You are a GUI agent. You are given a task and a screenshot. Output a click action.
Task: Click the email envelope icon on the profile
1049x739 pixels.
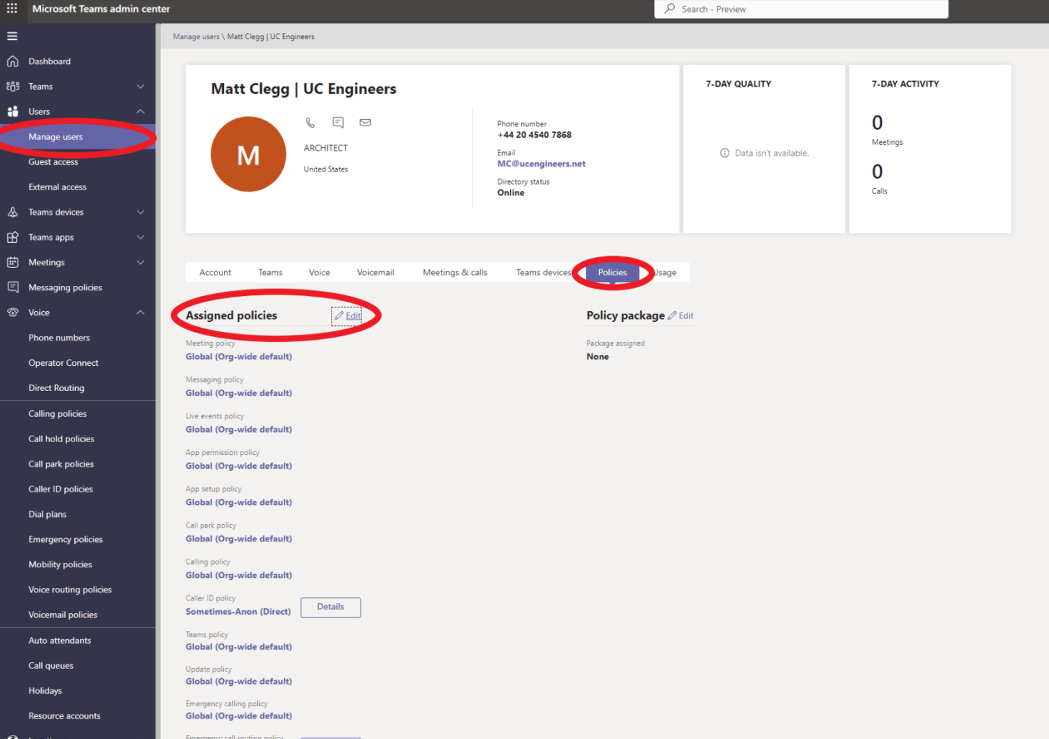coord(365,122)
